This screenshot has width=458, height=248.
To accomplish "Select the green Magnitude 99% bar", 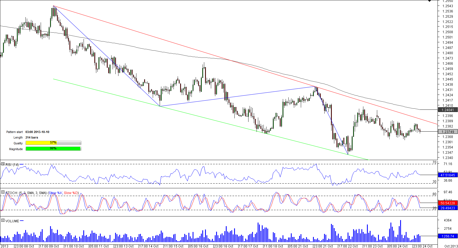I will pos(53,149).
